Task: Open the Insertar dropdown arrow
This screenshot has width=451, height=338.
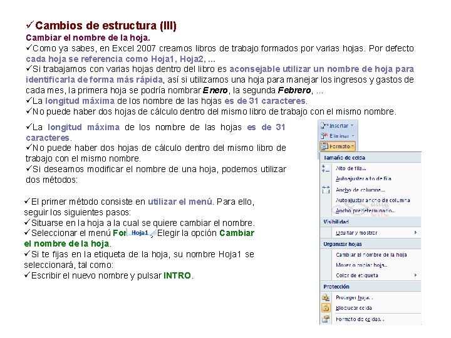Action: [x=352, y=126]
